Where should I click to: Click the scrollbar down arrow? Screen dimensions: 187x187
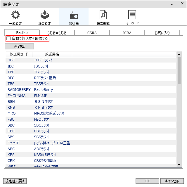point(179,165)
